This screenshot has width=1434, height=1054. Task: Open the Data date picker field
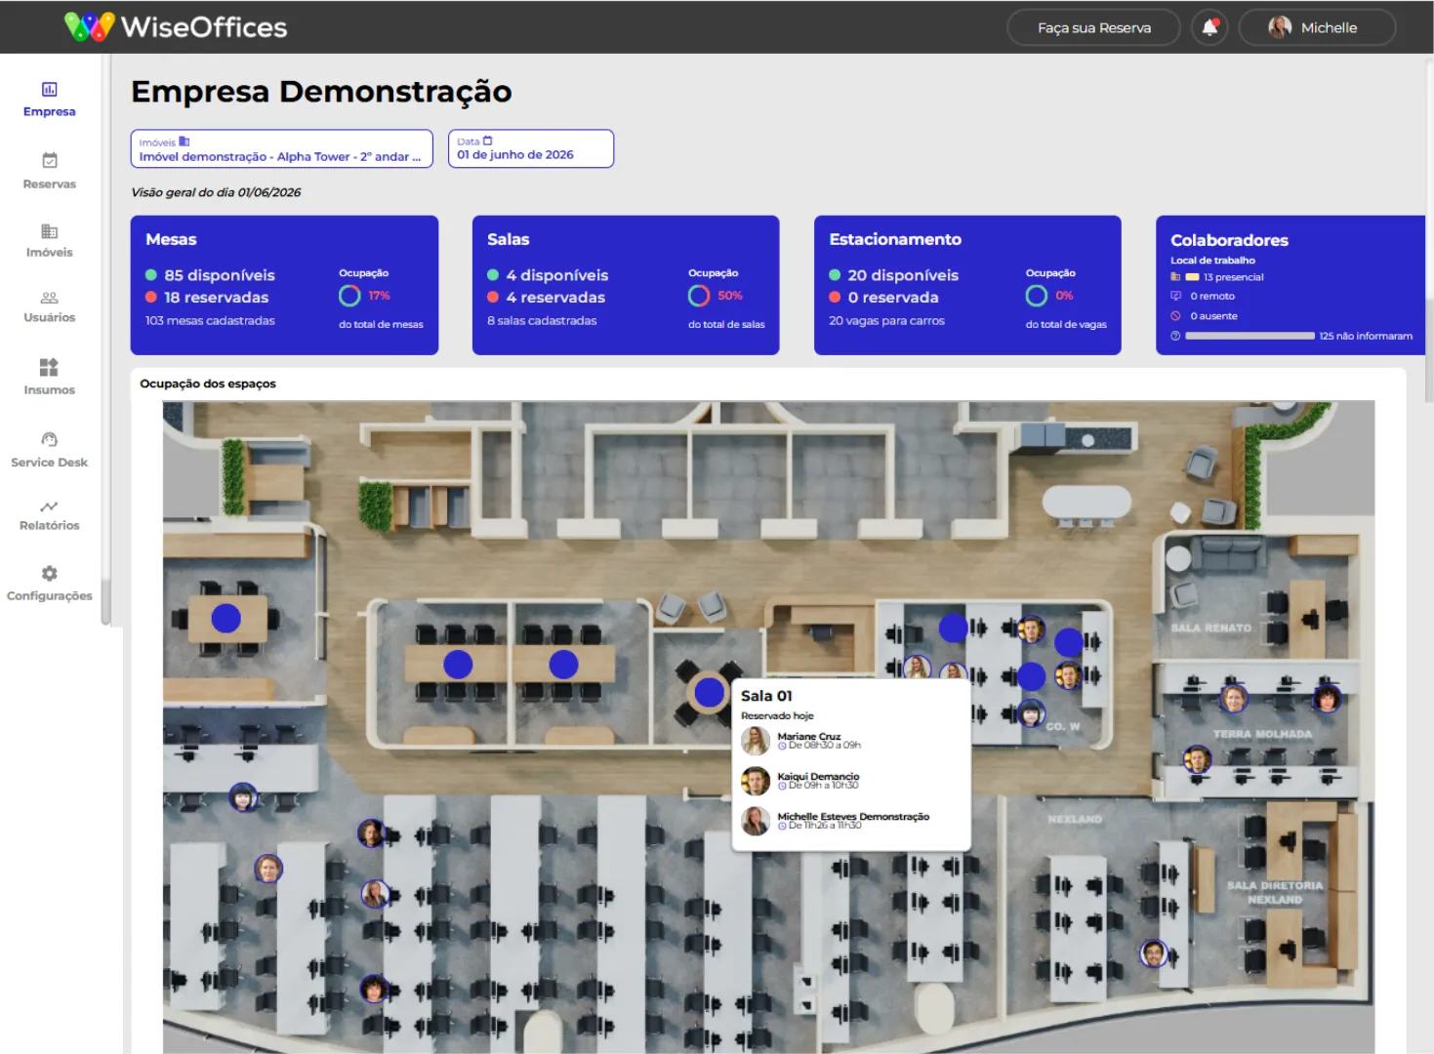pos(531,149)
